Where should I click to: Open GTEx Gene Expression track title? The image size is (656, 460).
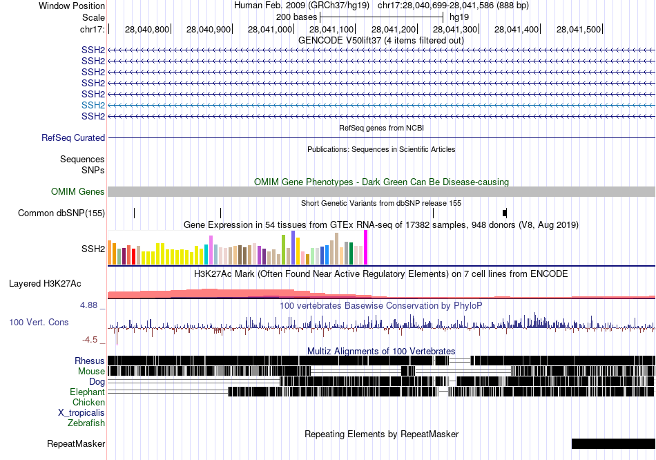point(381,224)
